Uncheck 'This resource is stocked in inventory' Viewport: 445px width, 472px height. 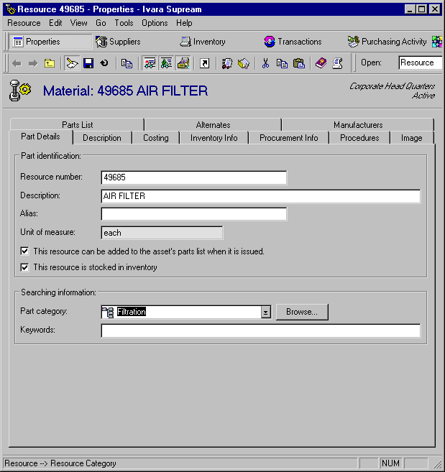coord(24,267)
